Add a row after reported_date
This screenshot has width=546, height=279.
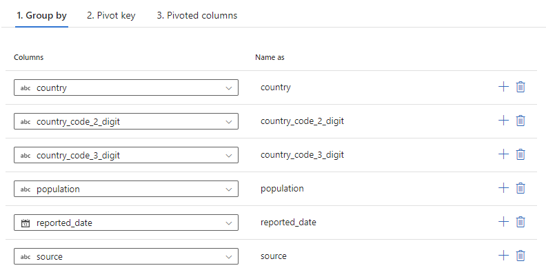point(503,222)
